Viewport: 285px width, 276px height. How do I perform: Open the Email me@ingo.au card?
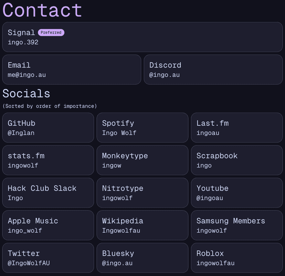click(x=72, y=70)
